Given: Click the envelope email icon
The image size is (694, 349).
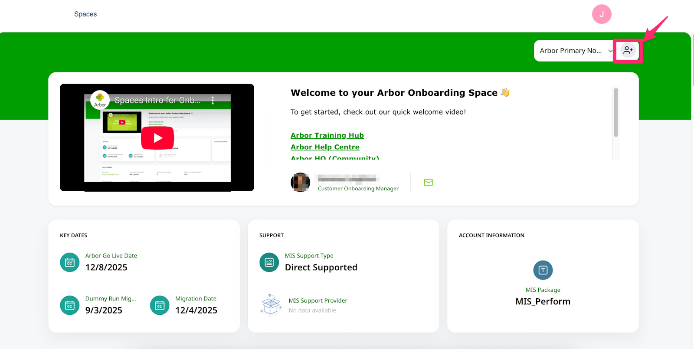Looking at the screenshot, I should coord(428,183).
